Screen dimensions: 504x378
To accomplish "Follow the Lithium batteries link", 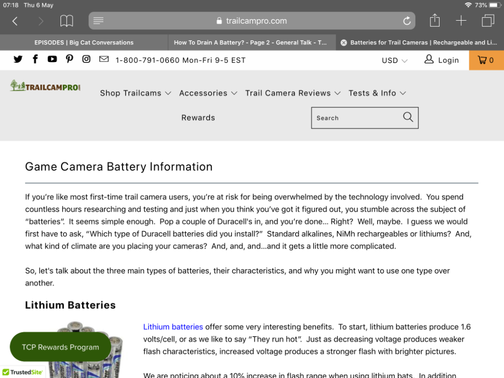I will pyautogui.click(x=173, y=327).
